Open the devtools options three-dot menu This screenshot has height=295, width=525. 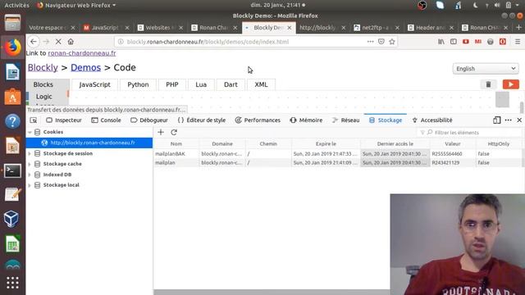[509, 120]
